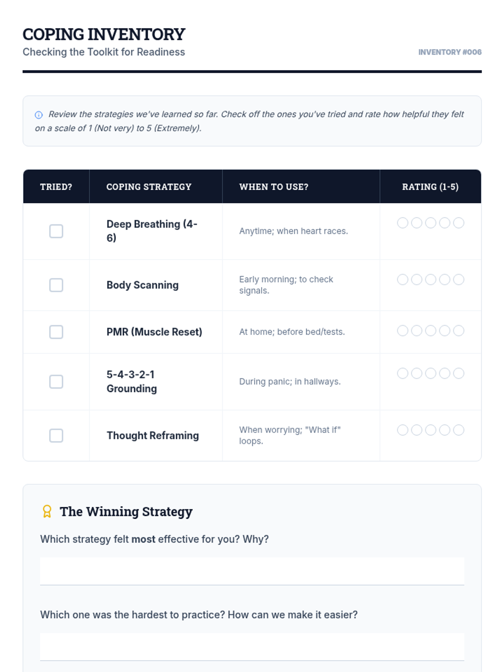Rate 5-4-3-2-1 Grounding as 2

[417, 373]
